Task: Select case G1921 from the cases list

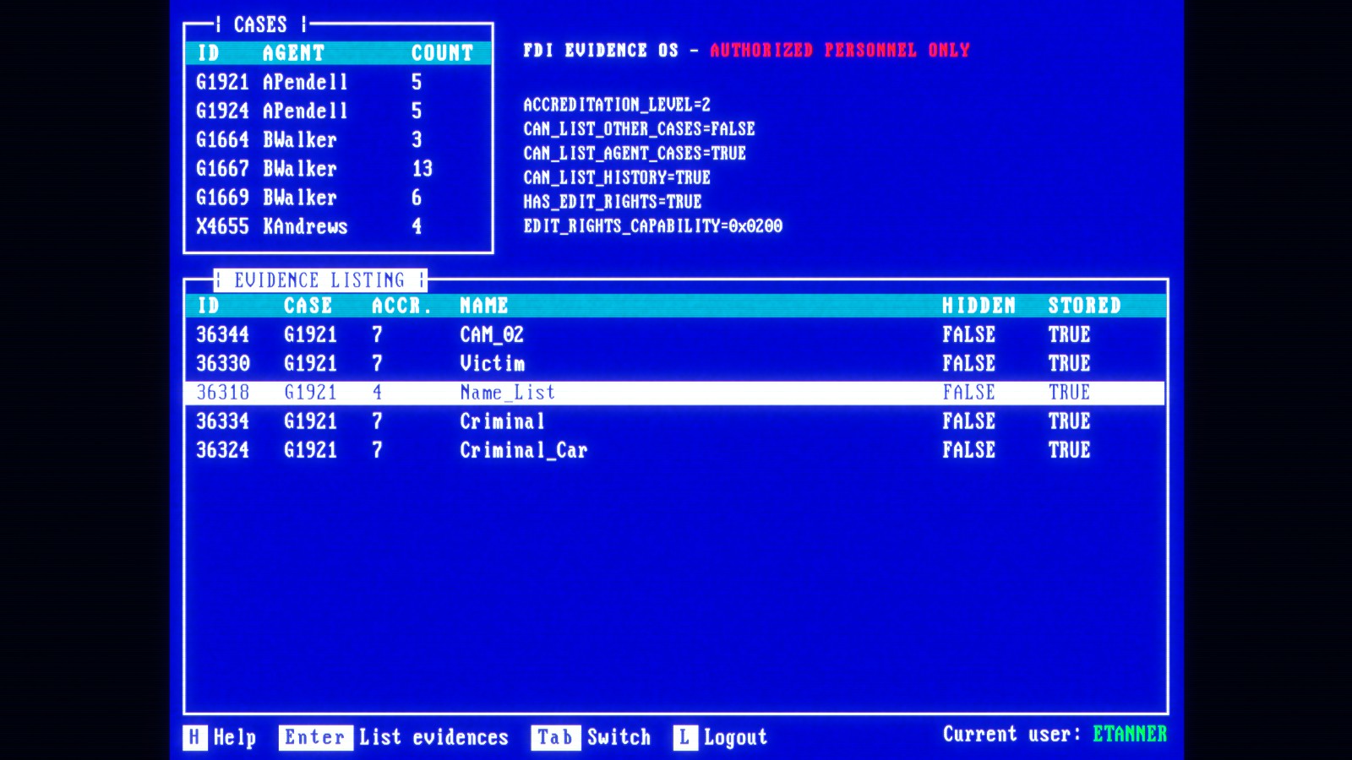Action: coord(221,82)
